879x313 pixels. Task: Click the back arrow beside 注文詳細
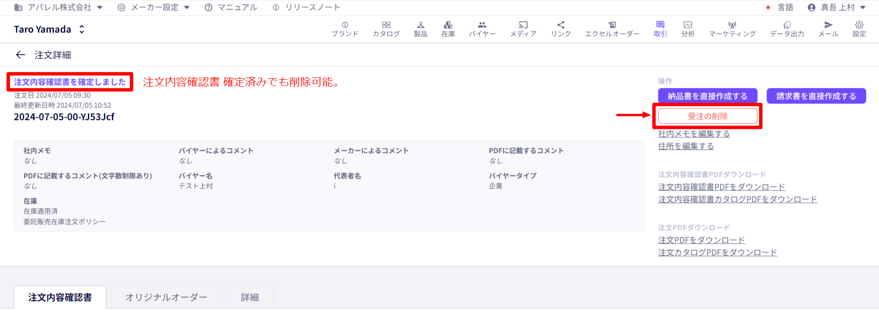20,55
